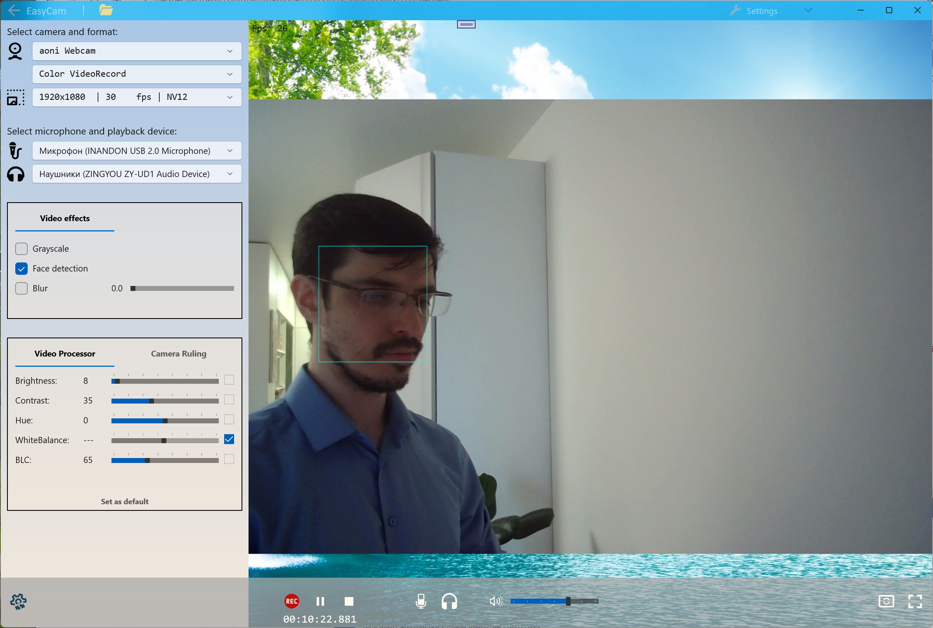Click the red REC record button
The width and height of the screenshot is (933, 628).
[x=291, y=601]
